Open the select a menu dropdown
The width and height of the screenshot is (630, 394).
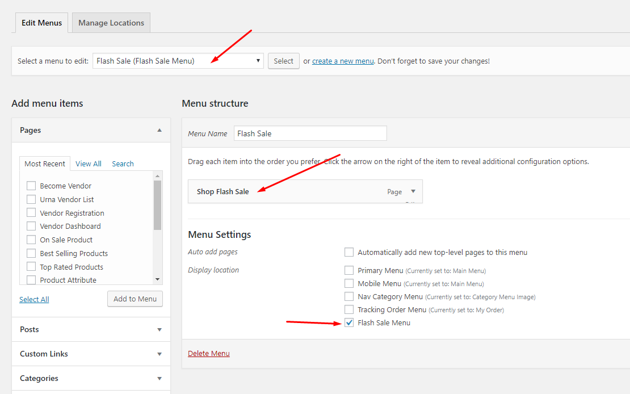pos(178,61)
